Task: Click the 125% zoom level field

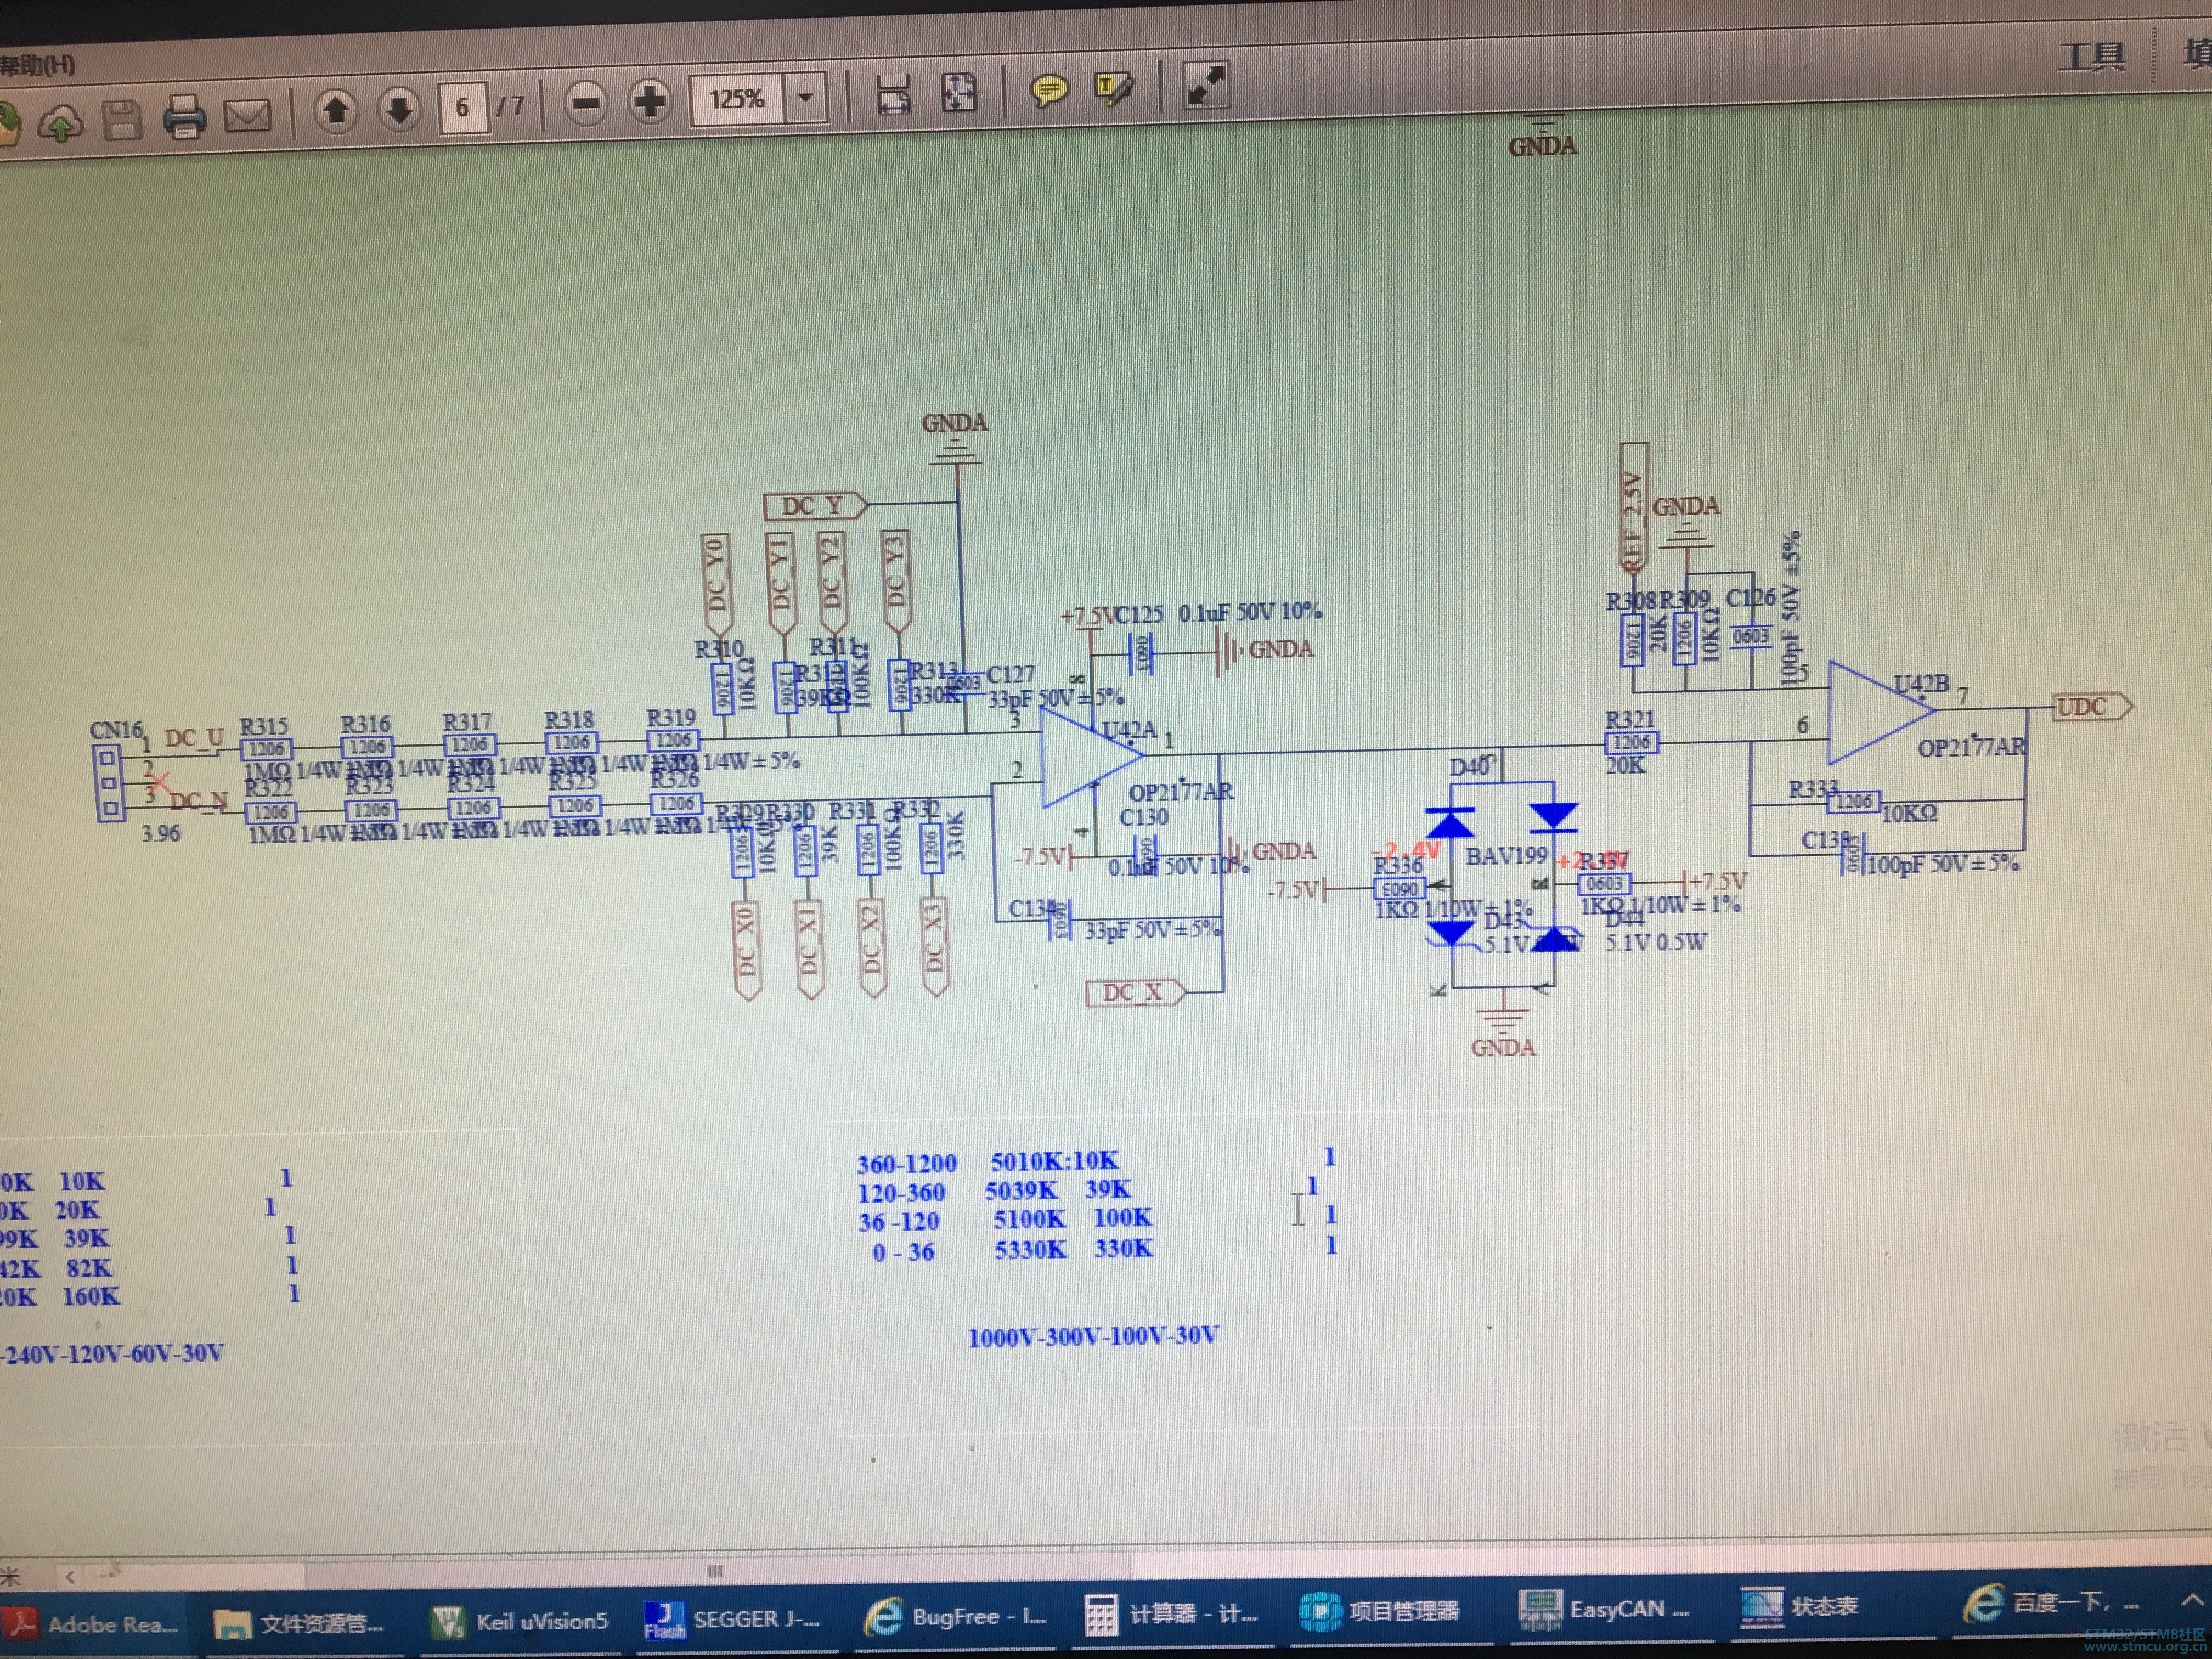Action: point(736,99)
